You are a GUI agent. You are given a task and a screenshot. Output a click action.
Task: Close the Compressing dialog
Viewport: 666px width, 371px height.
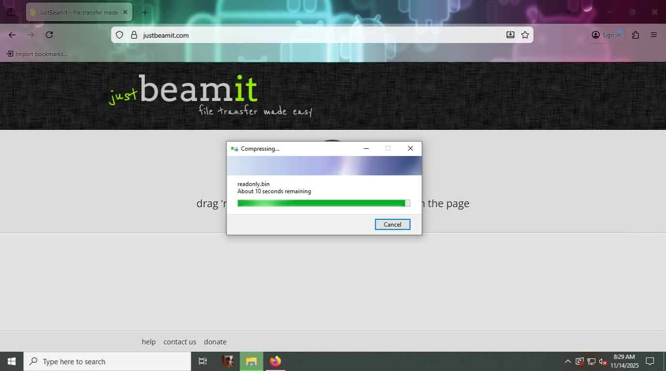[410, 148]
